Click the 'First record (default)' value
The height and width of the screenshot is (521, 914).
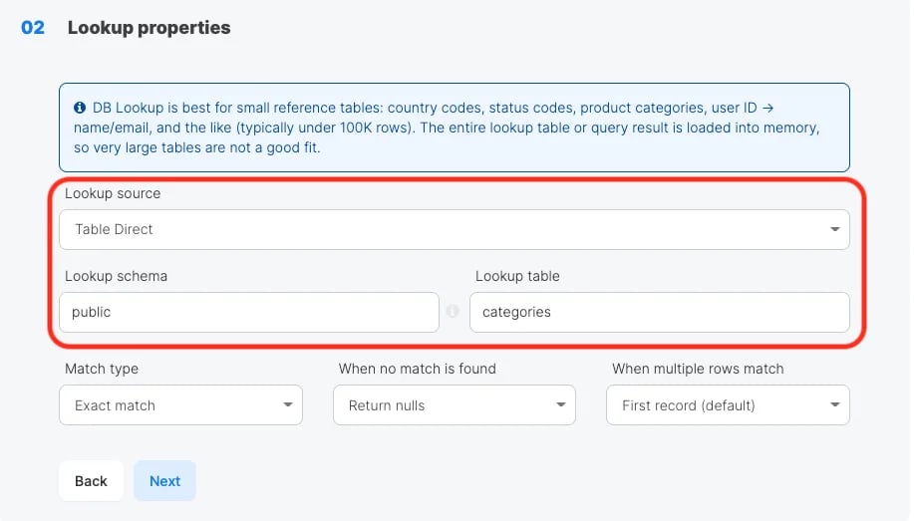coord(689,405)
